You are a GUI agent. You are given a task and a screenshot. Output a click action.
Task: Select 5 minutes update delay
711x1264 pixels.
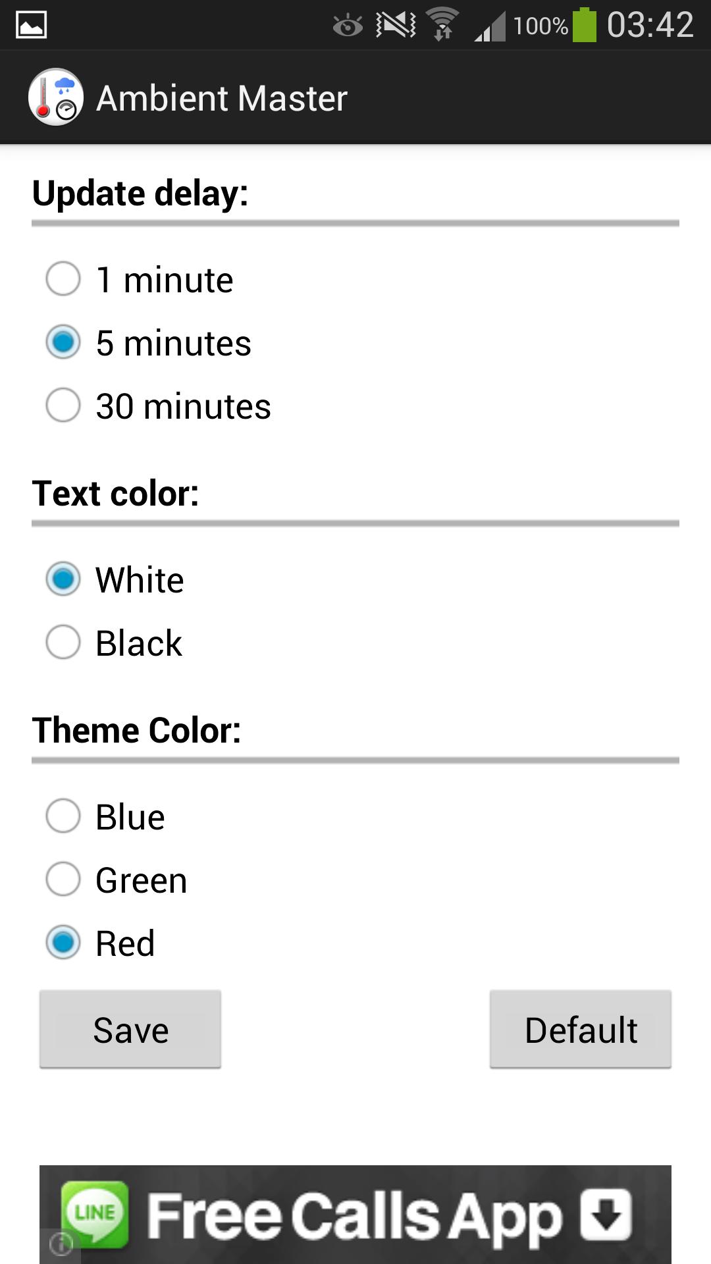pos(63,342)
